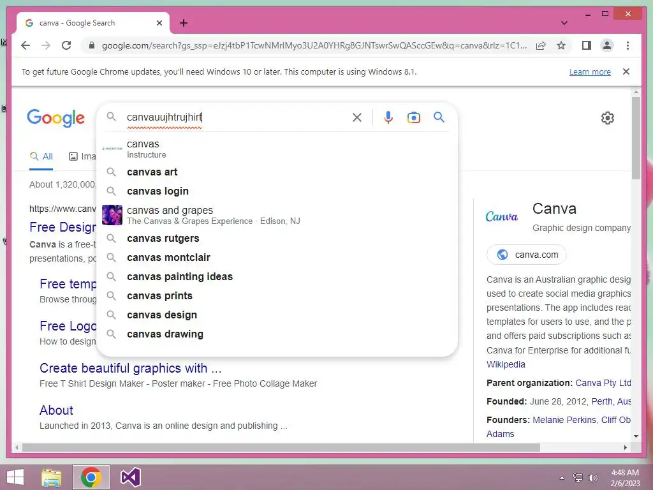Click the vertical scrollbar thumb
The image size is (653, 490).
coord(636,138)
